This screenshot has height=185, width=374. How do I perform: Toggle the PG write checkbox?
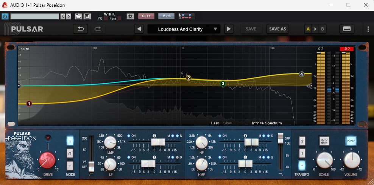click(106, 18)
